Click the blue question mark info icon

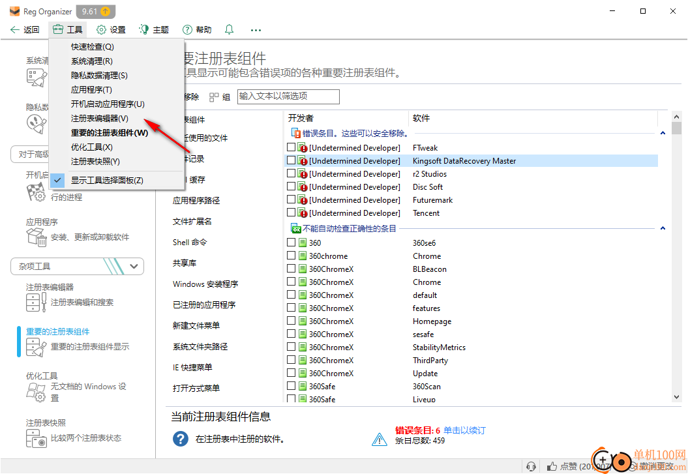coord(181,439)
